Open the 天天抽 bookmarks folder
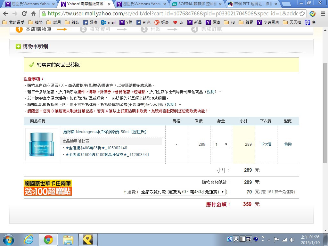Viewport: 328px width, 246px height. point(292,22)
